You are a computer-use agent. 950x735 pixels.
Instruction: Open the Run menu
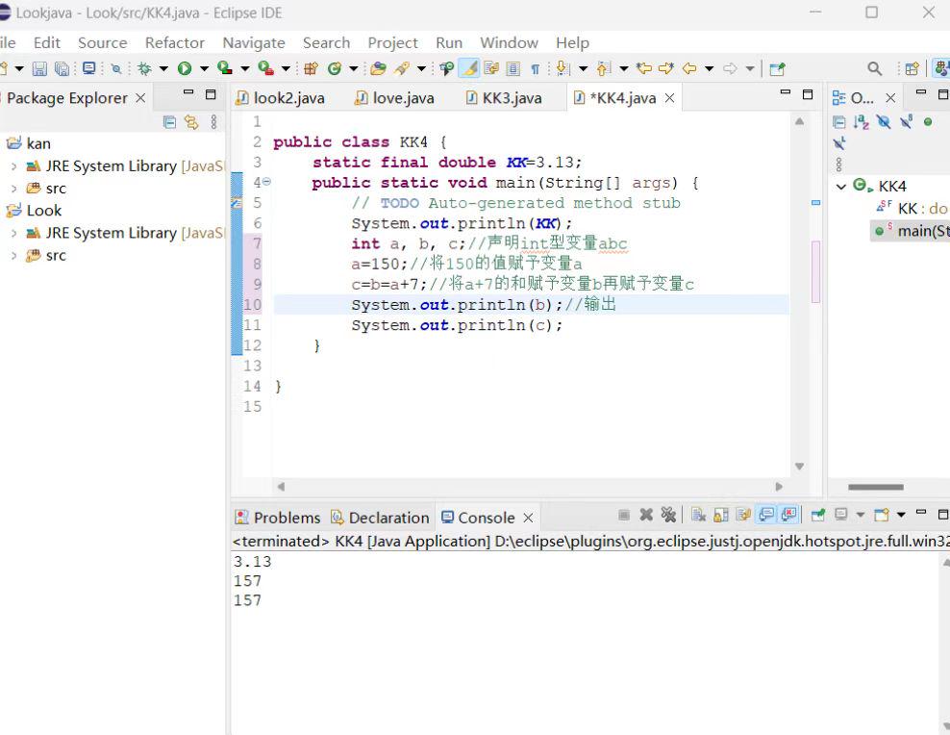coord(449,43)
